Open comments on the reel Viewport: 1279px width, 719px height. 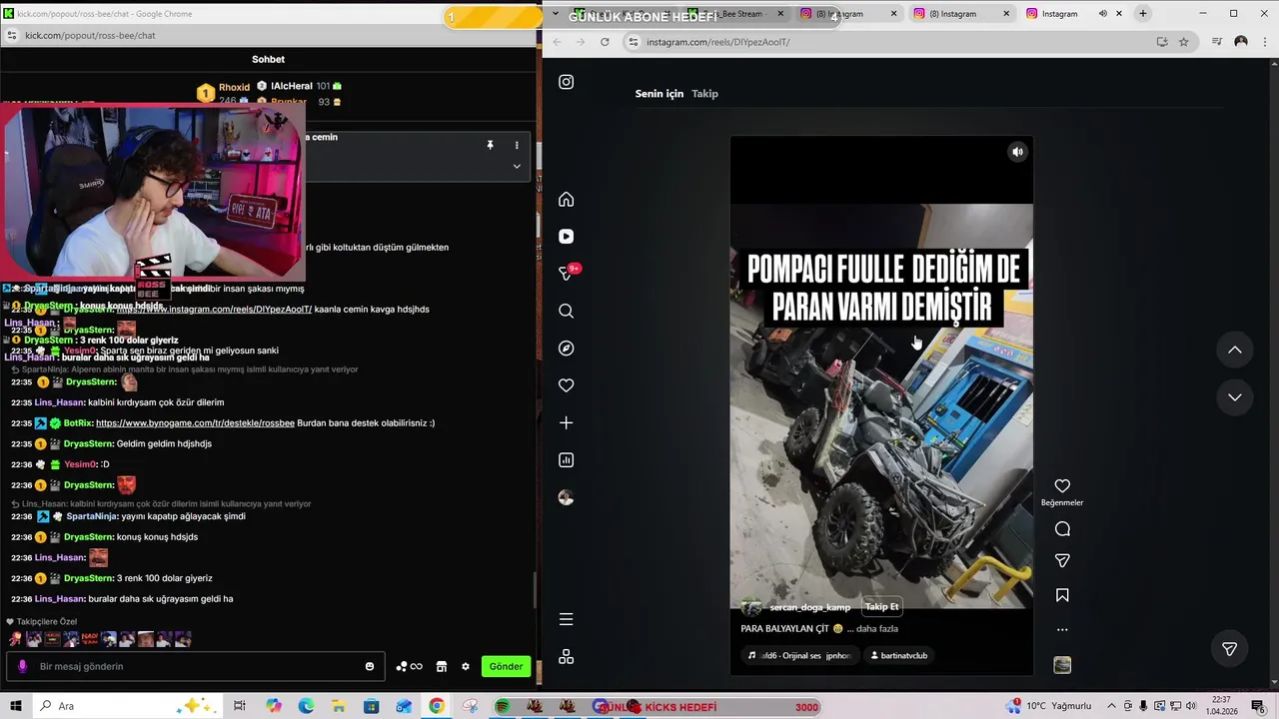1062,529
